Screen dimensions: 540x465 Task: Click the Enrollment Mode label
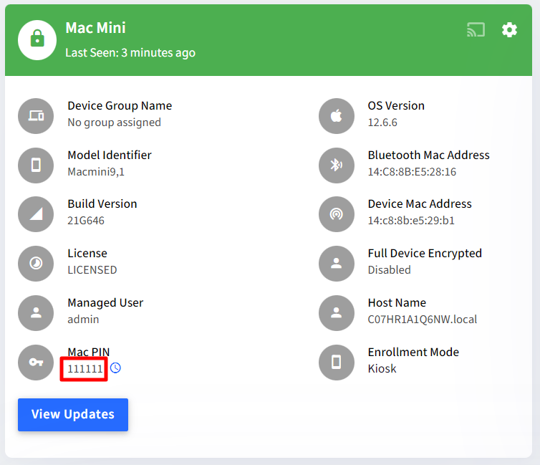[413, 352]
